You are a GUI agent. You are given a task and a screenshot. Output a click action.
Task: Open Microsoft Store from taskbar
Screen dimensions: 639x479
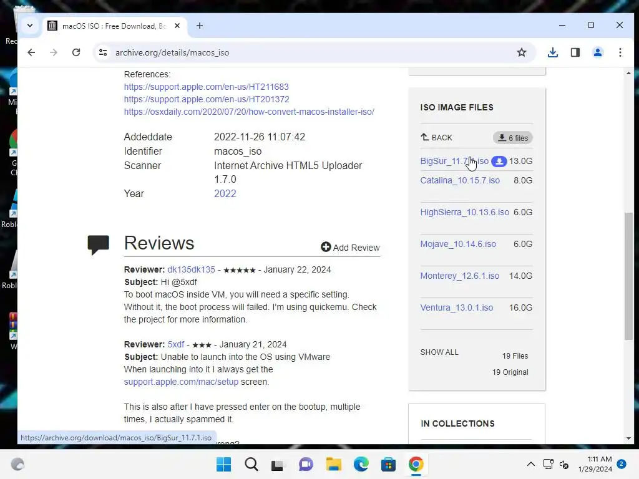(388, 464)
